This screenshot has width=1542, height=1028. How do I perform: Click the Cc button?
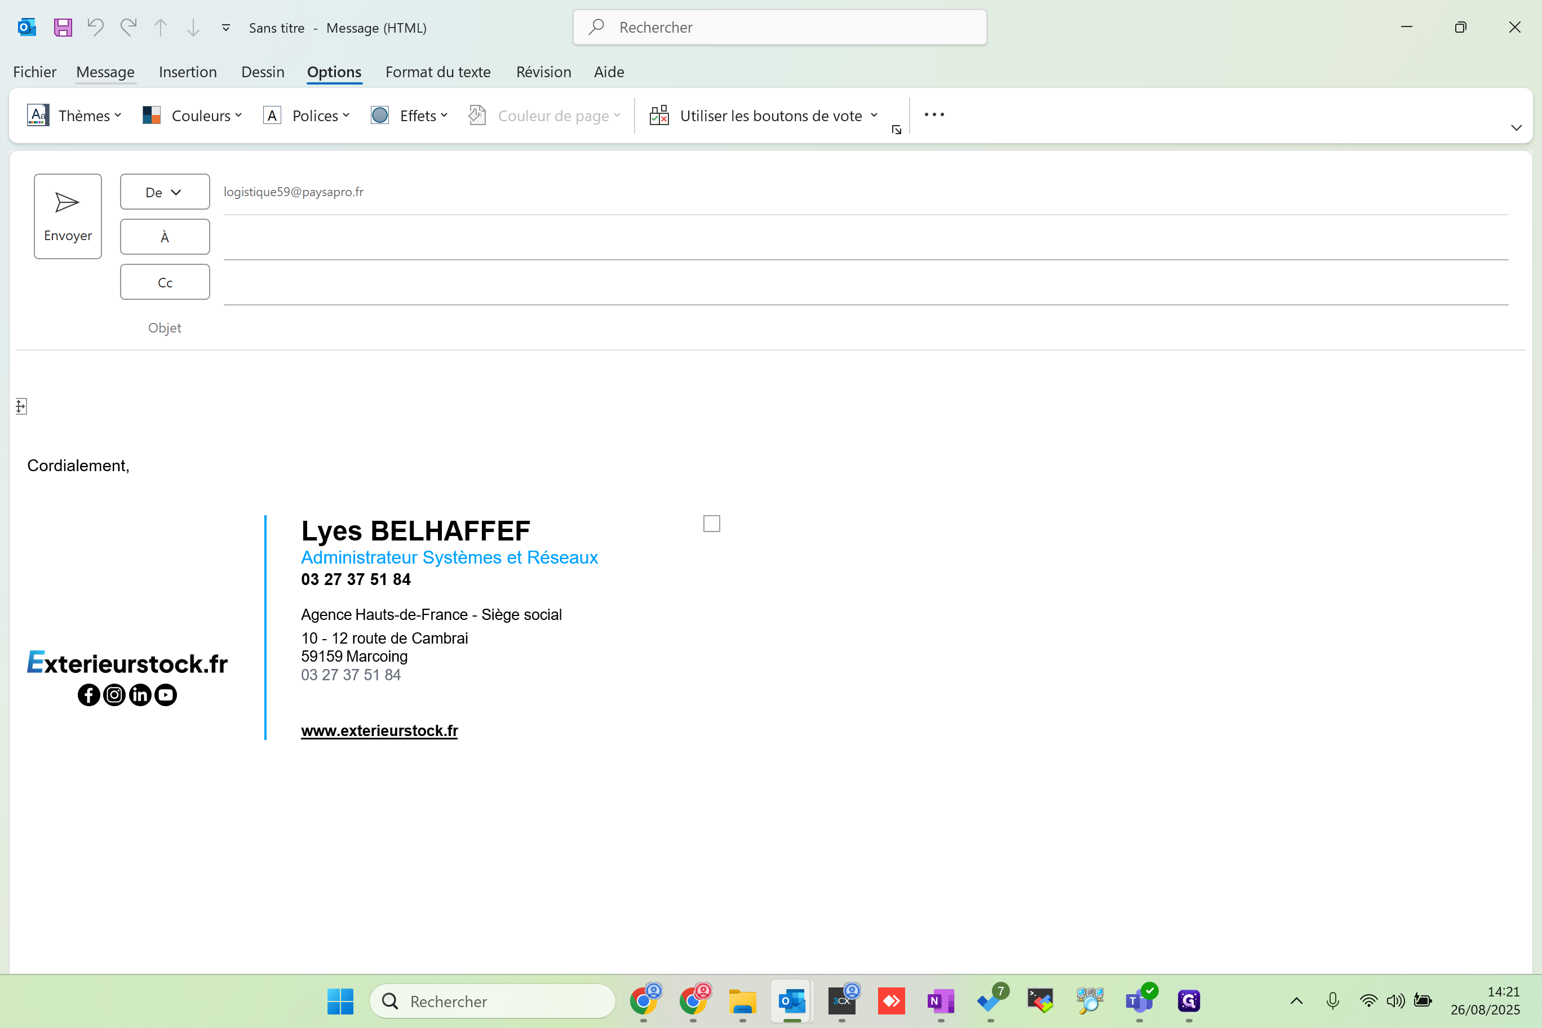[165, 282]
